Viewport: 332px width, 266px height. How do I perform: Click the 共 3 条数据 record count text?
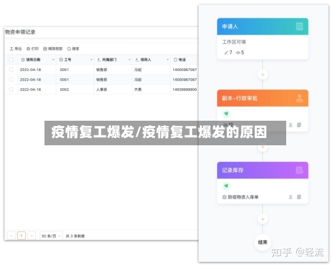75,236
